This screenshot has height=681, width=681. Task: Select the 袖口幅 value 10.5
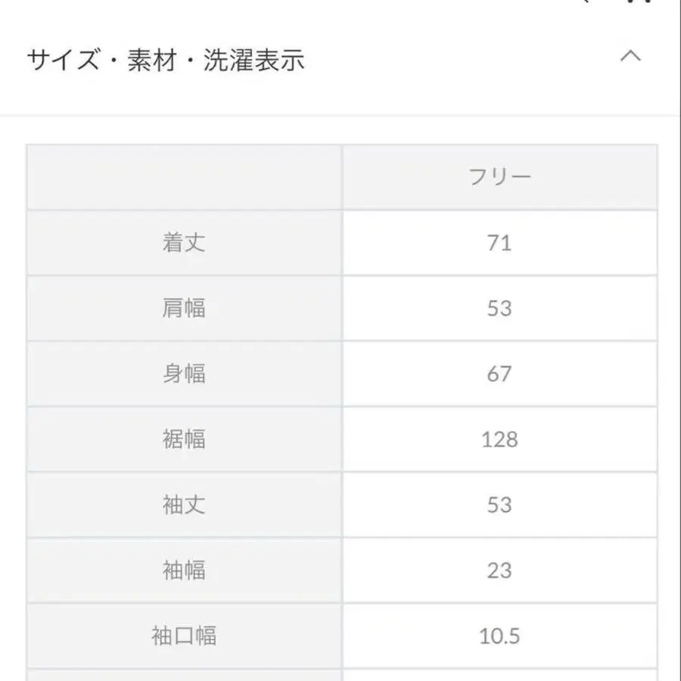(499, 636)
